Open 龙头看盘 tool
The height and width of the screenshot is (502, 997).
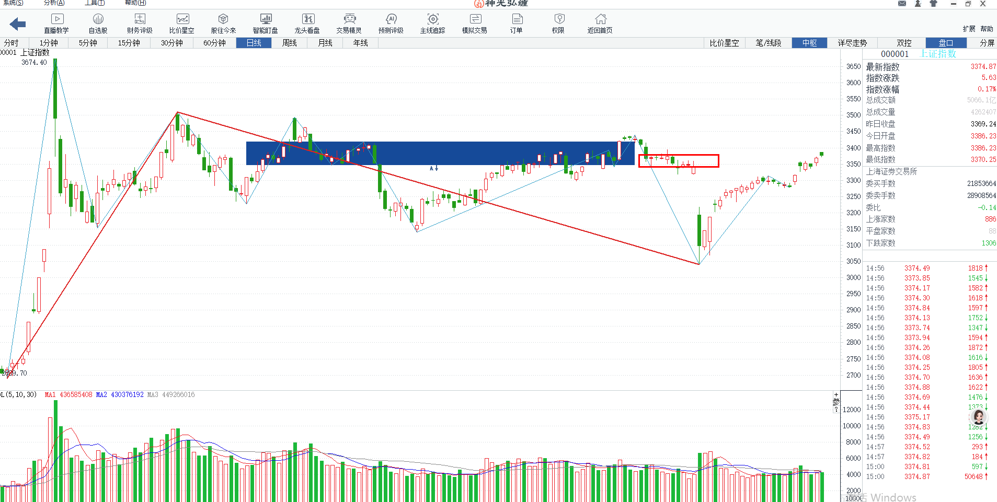(x=307, y=24)
